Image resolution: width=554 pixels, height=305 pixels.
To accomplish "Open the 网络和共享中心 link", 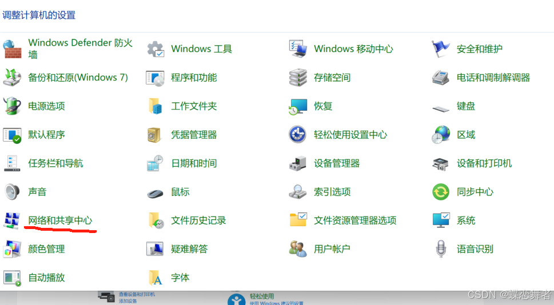I will click(60, 220).
